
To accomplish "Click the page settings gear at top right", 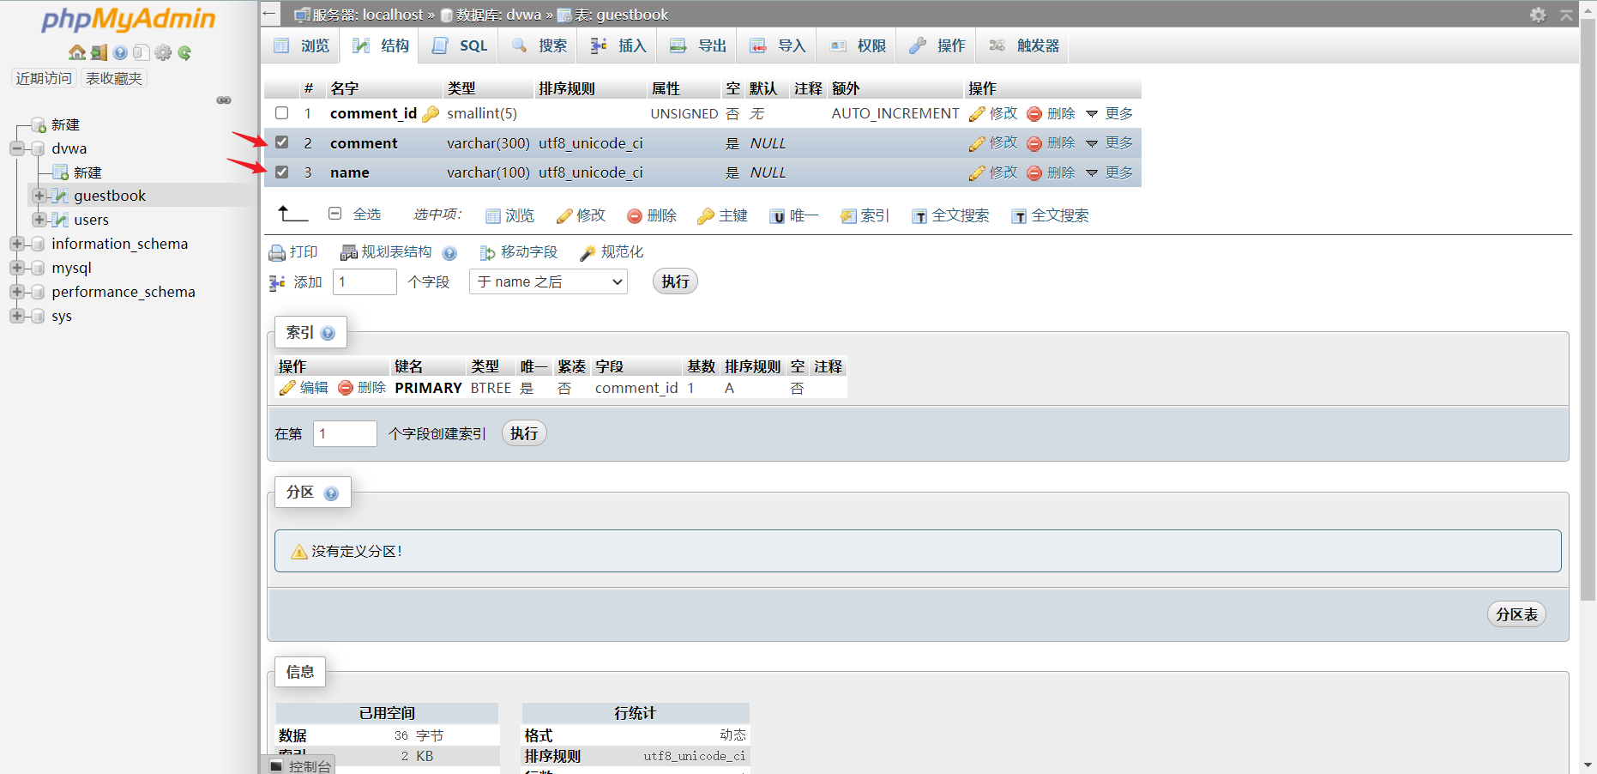I will click(x=1538, y=15).
